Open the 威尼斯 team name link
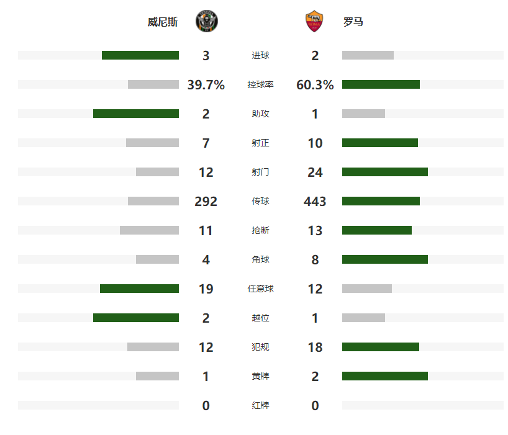This screenshot has width=508, height=435. coord(163,22)
